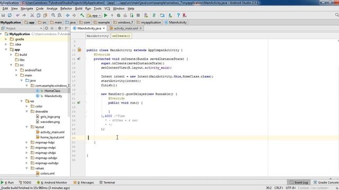Expand the build folder

click(11, 55)
